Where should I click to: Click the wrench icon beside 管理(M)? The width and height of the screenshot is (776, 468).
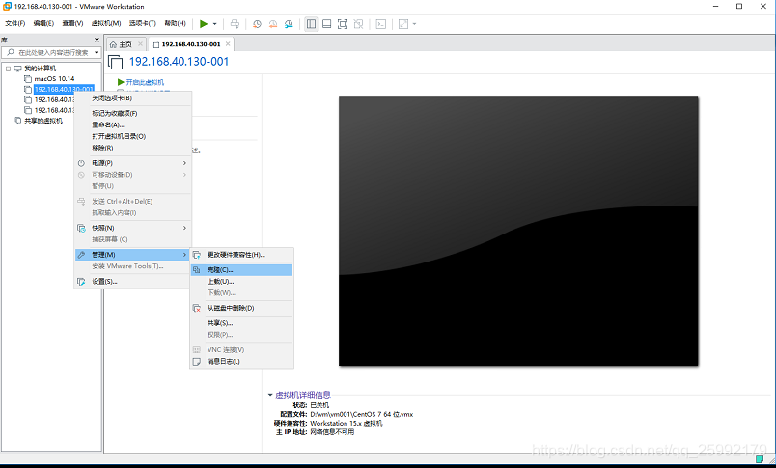(x=81, y=255)
